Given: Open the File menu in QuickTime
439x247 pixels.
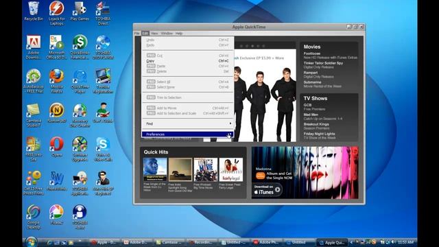Looking at the screenshot, I should coord(137,34).
